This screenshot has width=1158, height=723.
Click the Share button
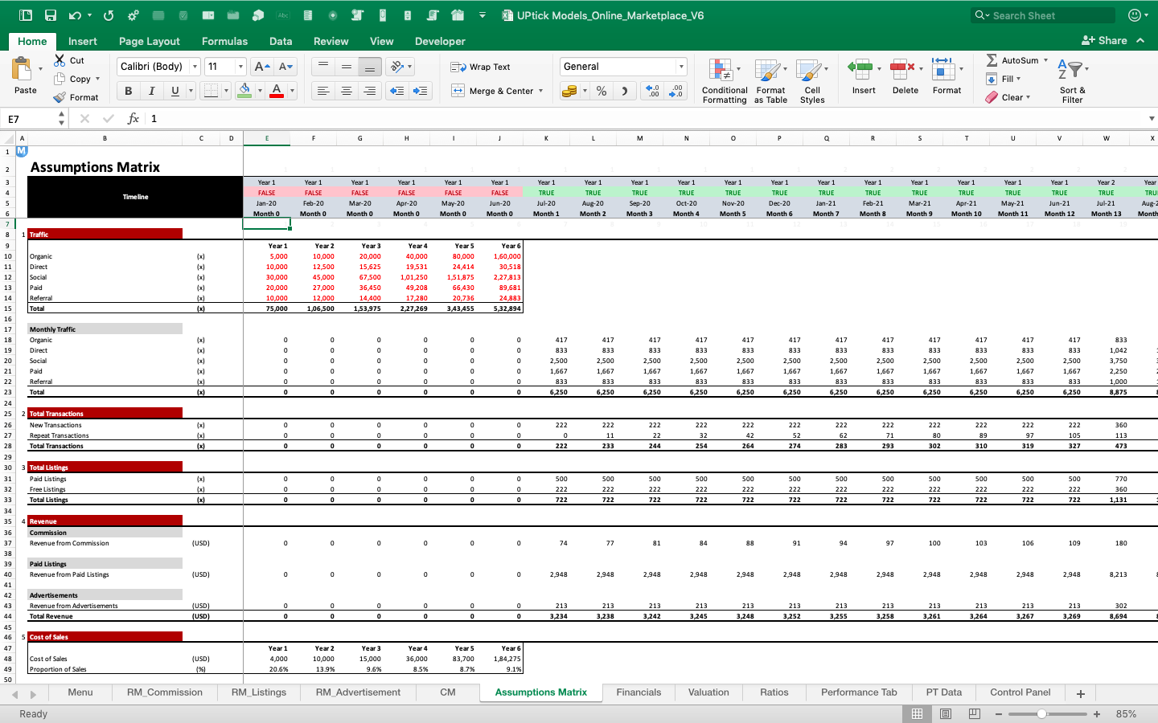(x=1104, y=40)
